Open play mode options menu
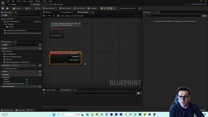 [114, 8]
